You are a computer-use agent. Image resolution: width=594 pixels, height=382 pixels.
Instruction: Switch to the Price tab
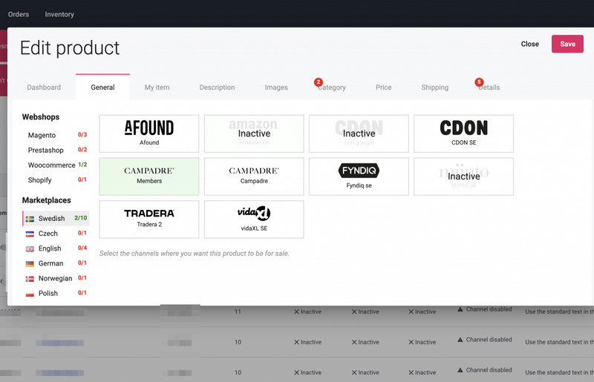click(383, 88)
